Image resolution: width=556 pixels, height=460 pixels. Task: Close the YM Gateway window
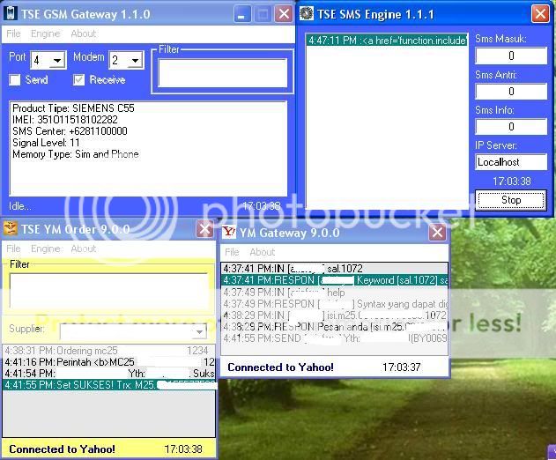pyautogui.click(x=437, y=233)
